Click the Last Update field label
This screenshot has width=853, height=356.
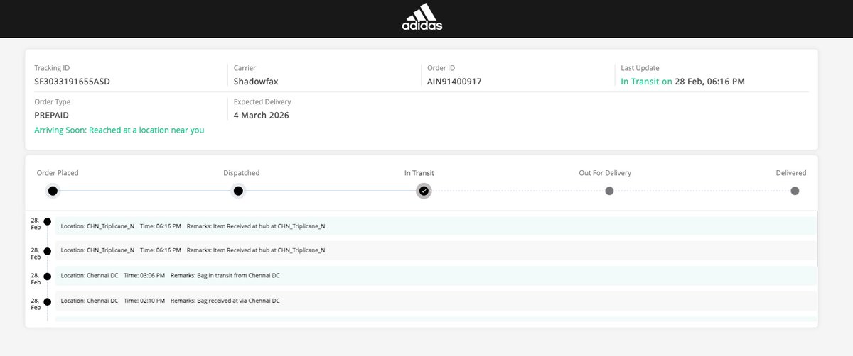(x=640, y=68)
